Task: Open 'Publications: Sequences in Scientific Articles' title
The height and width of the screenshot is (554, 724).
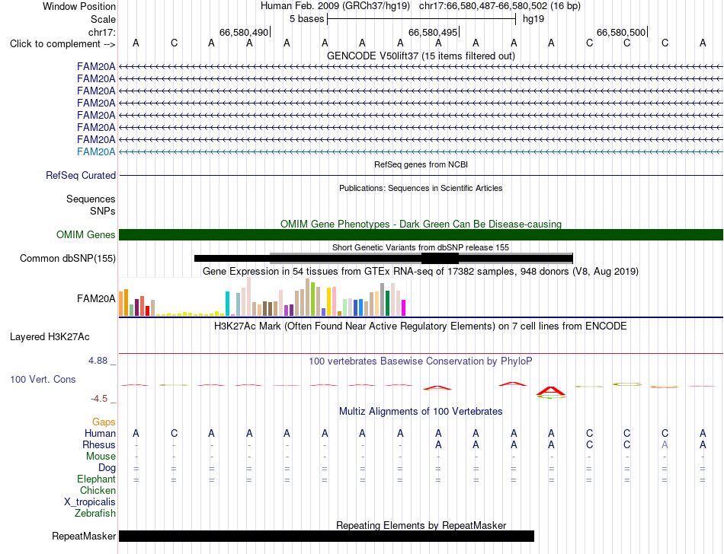Action: tap(421, 188)
